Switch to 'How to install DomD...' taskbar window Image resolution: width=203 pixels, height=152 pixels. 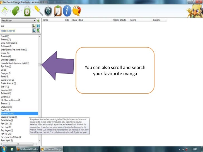click(x=27, y=149)
